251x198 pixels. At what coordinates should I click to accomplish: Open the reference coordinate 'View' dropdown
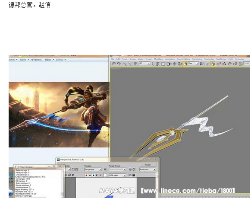coord(193,63)
